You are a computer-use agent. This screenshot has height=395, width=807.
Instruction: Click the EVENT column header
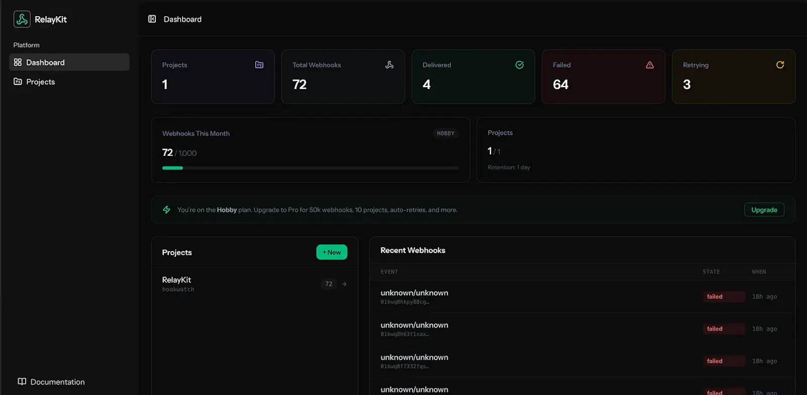pyautogui.click(x=389, y=272)
